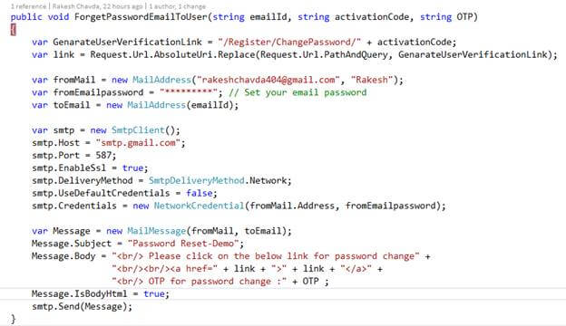Viewport: 566px width, 326px height.
Task: Click the MailMessage type name
Action: click(156, 231)
